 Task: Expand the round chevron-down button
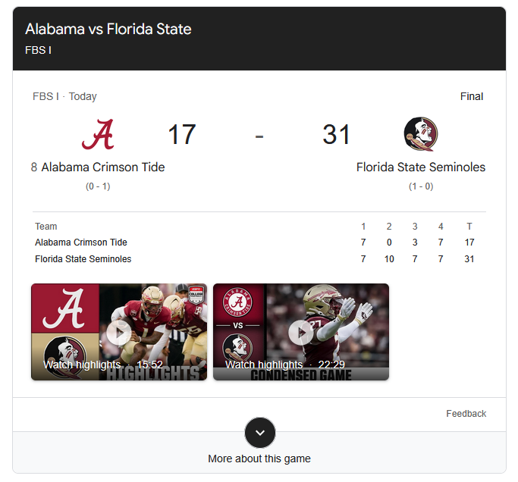point(260,433)
